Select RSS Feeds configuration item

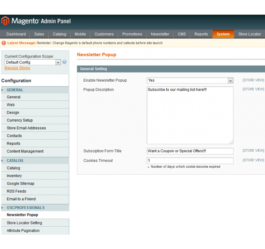[35, 191]
